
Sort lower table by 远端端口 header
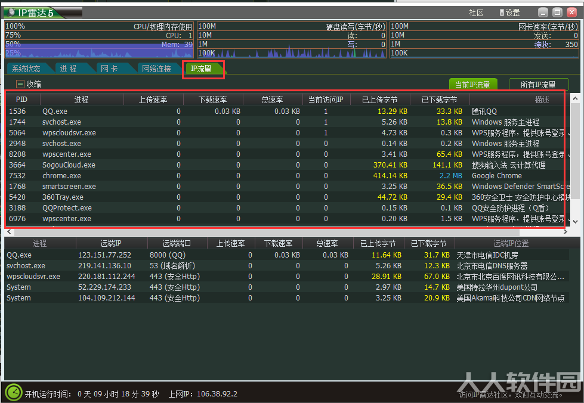click(177, 243)
